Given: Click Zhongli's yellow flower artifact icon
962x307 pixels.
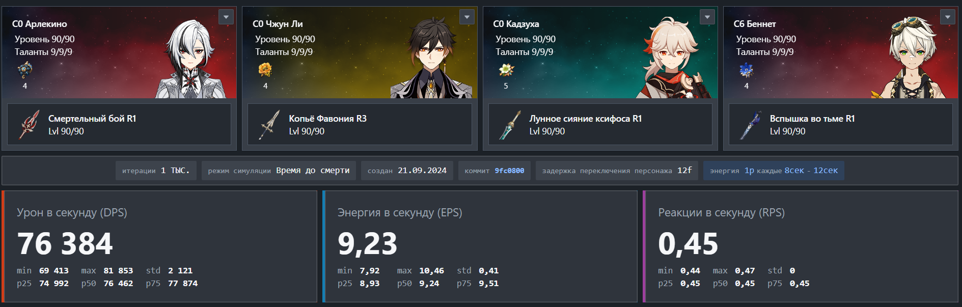Looking at the screenshot, I should coord(265,70).
